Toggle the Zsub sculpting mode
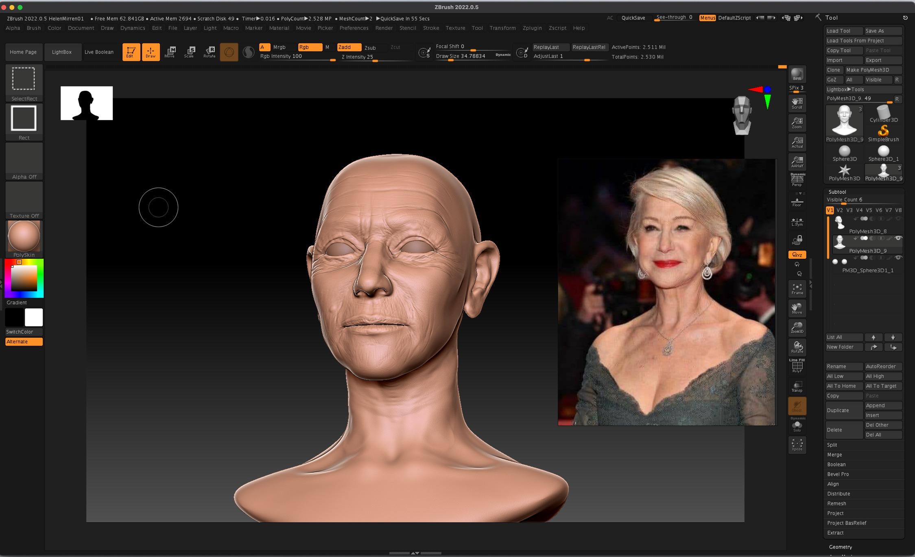 (x=370, y=48)
